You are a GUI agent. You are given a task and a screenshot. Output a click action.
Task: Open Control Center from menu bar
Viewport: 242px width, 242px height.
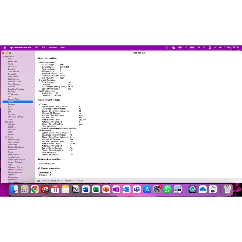pyautogui.click(x=210, y=48)
